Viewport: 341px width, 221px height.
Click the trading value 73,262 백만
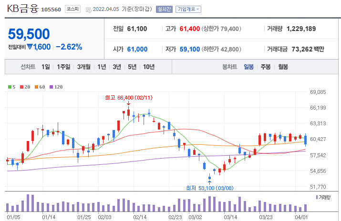(308, 49)
